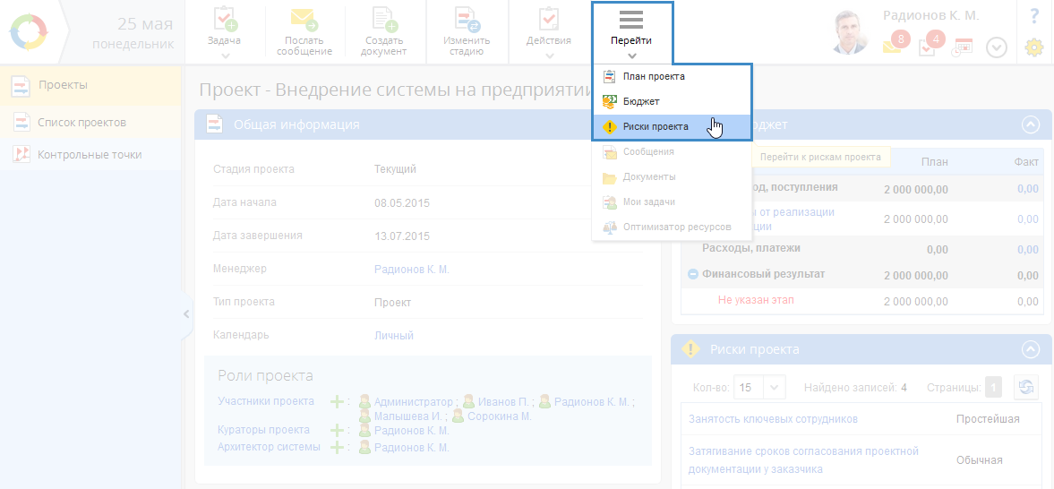Screen dimensions: 1054x489
Task: Click the help question mark icon
Action: pyautogui.click(x=1034, y=15)
